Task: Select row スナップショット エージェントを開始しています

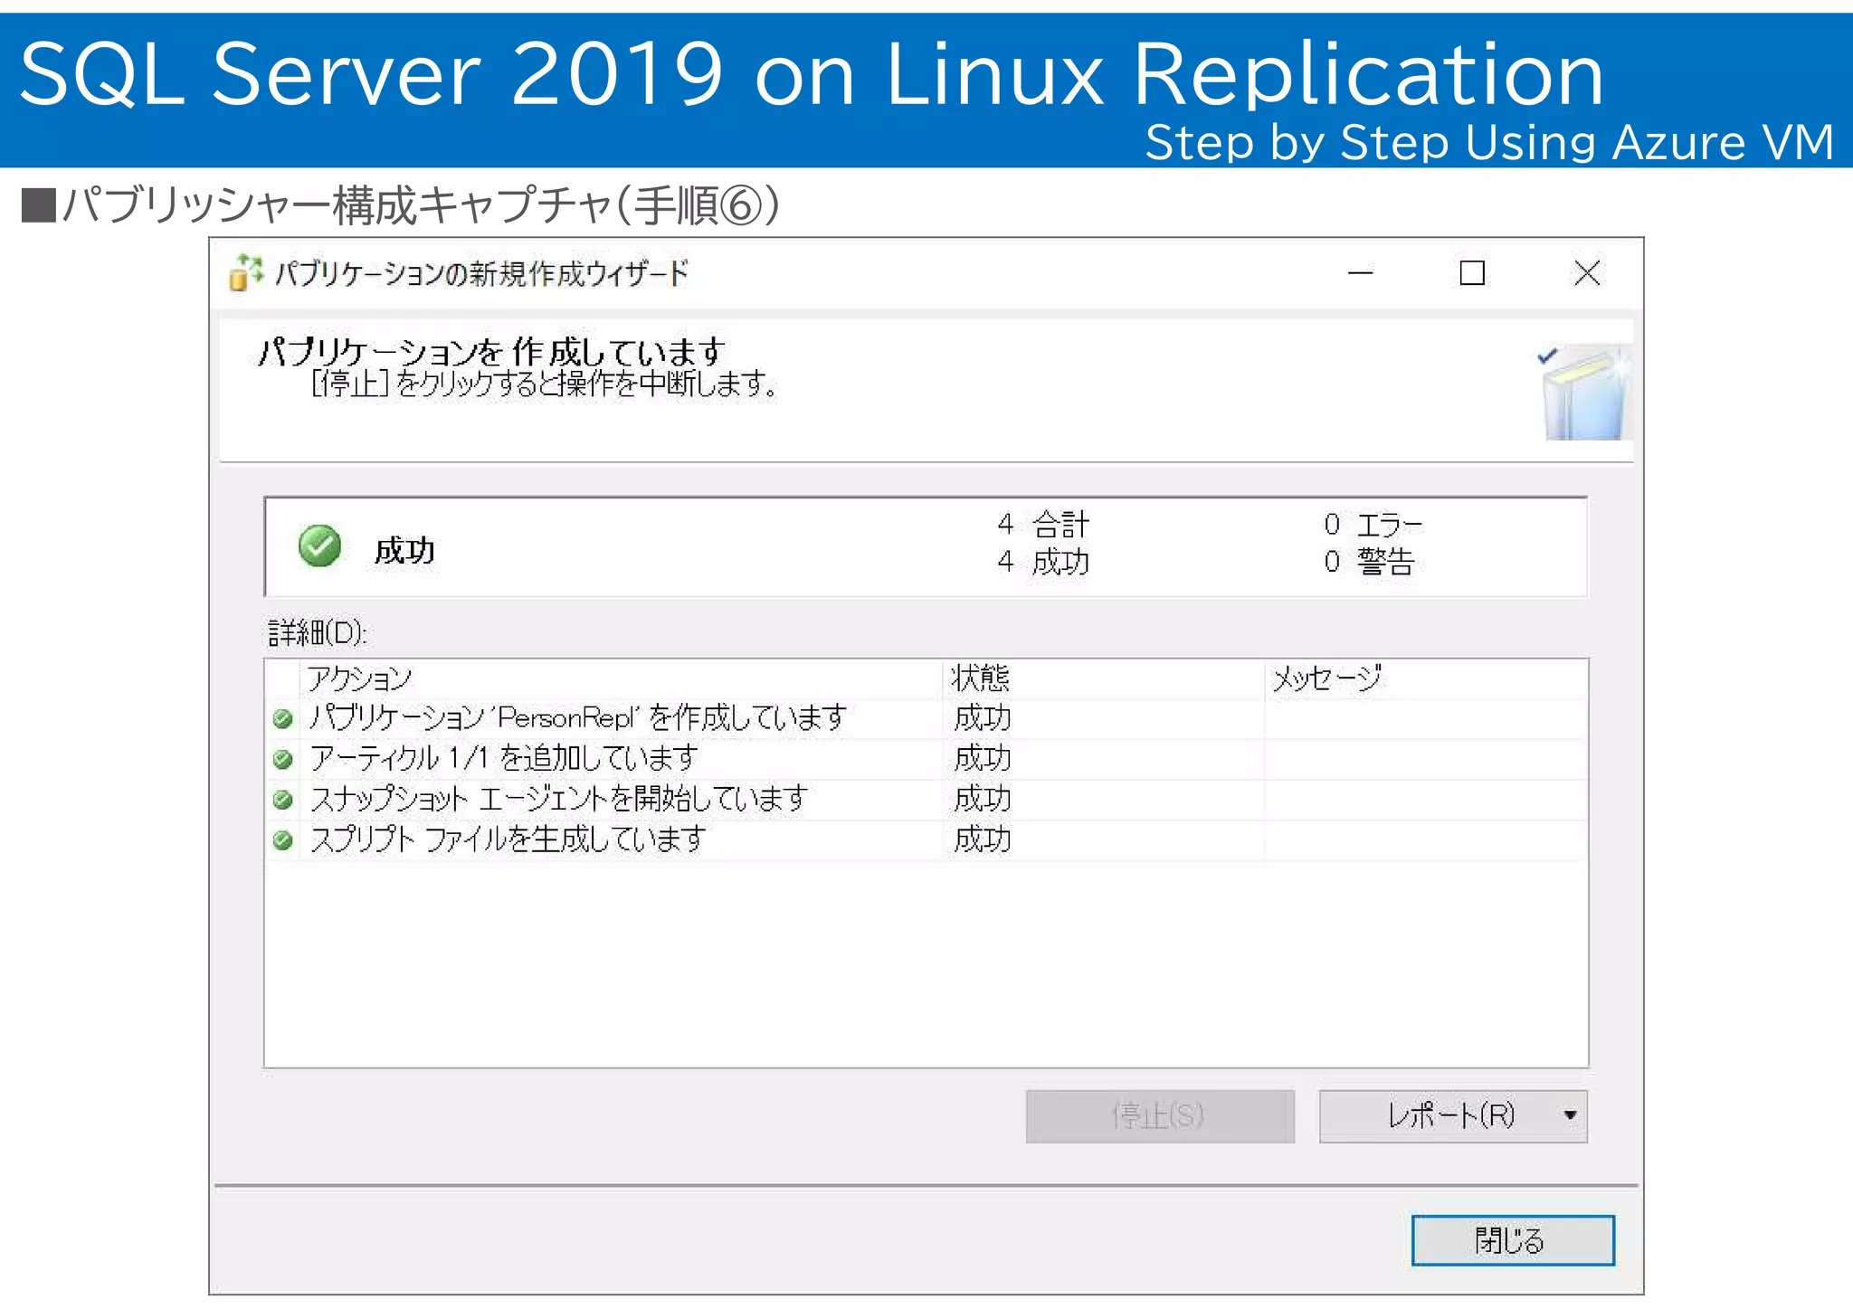Action: click(x=926, y=800)
